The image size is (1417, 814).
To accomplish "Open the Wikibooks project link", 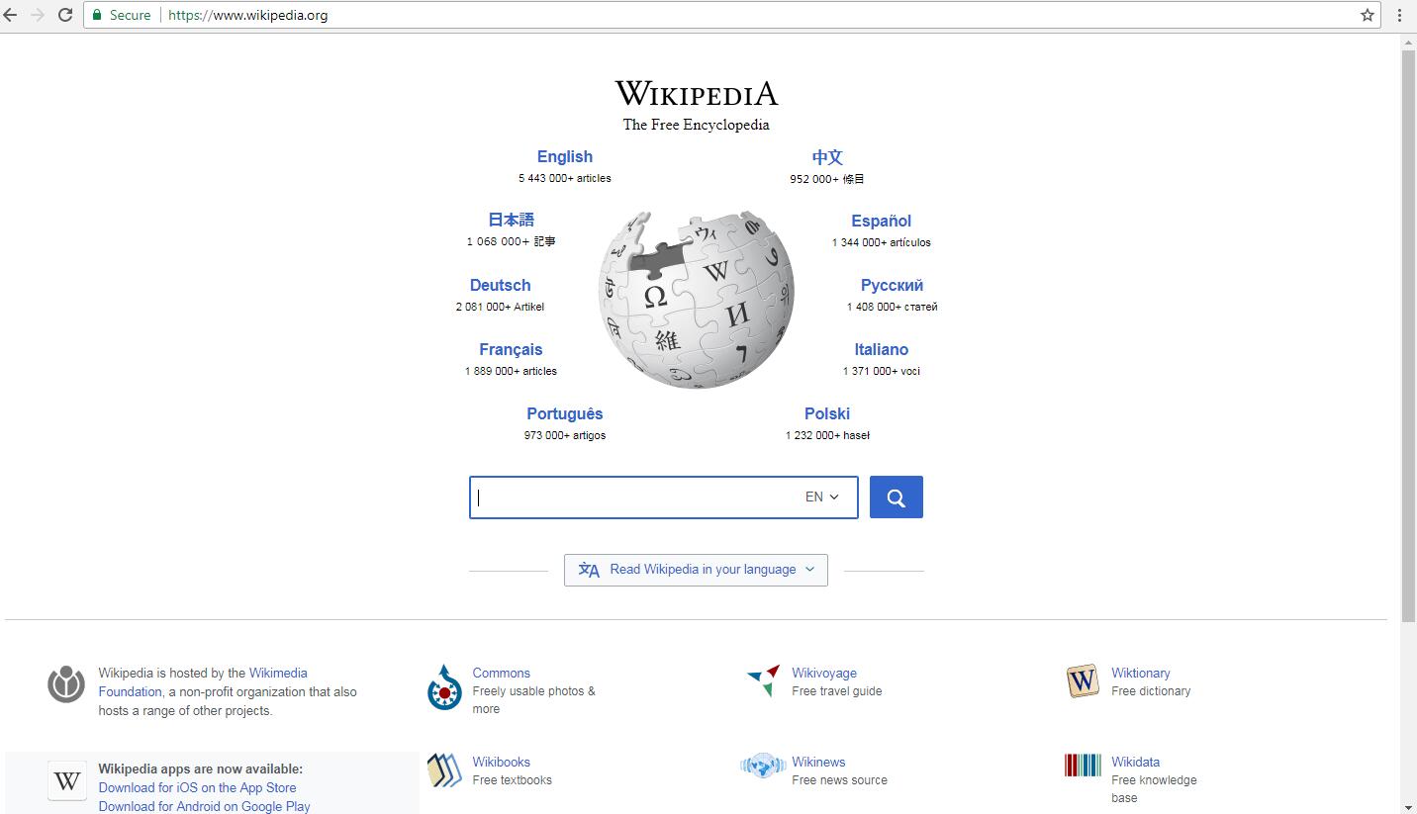I will 502,762.
